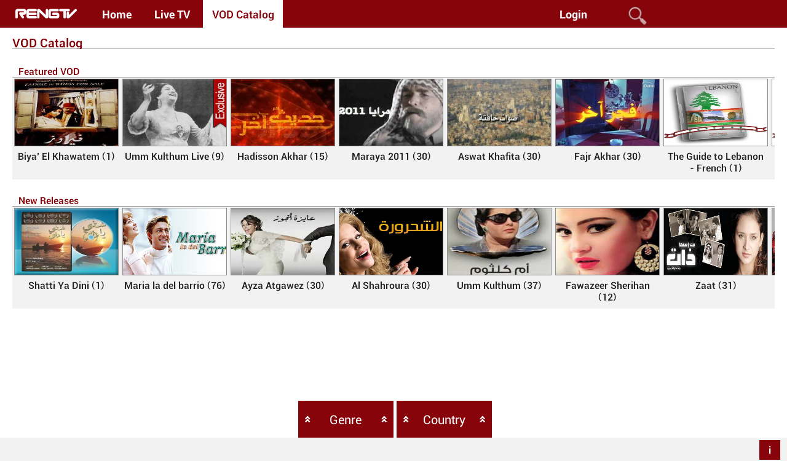
Task: Open the Biya' El Khawatem thumbnail
Action: pos(66,112)
